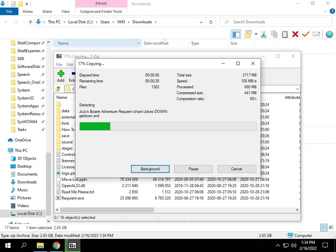Click in Search Downloads field
The width and height of the screenshot is (336, 252).
click(276, 22)
